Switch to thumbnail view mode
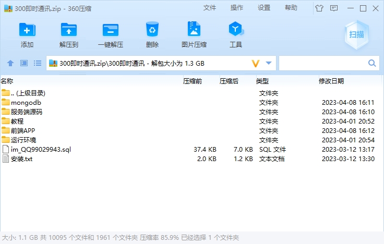 23,63
